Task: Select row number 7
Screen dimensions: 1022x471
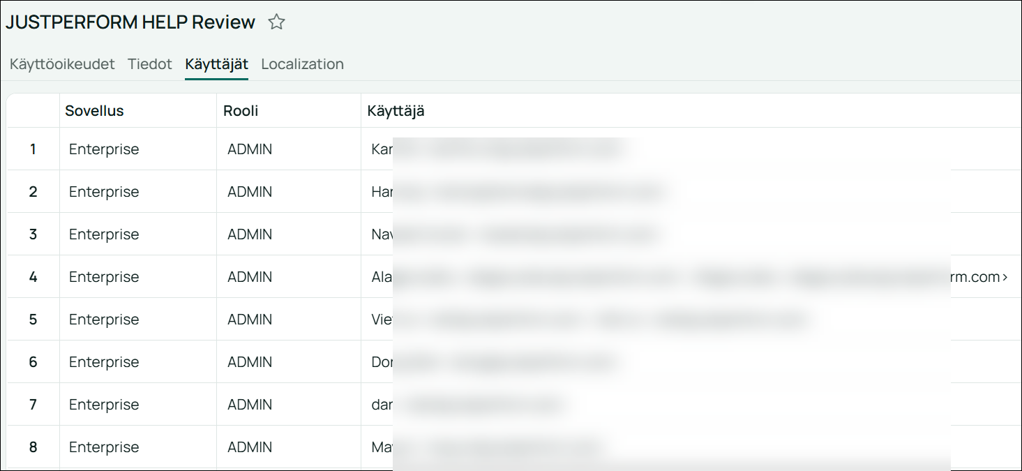Action: click(33, 405)
